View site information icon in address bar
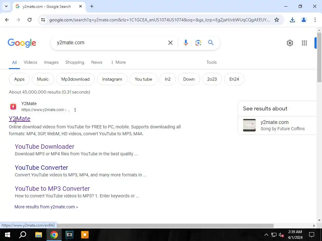 tap(43, 20)
